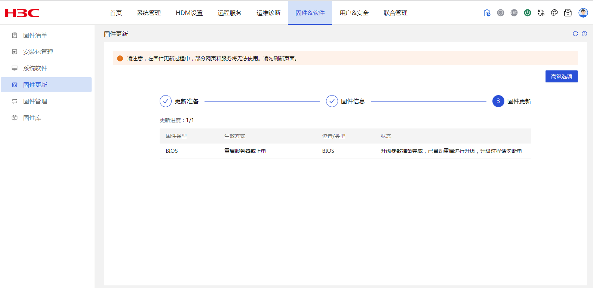
Task: Click the 固件清单 sidebar icon
Action: [x=15, y=35]
